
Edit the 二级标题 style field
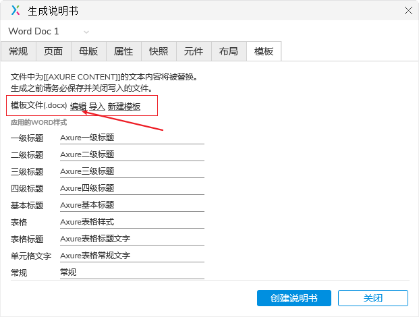[132, 154]
